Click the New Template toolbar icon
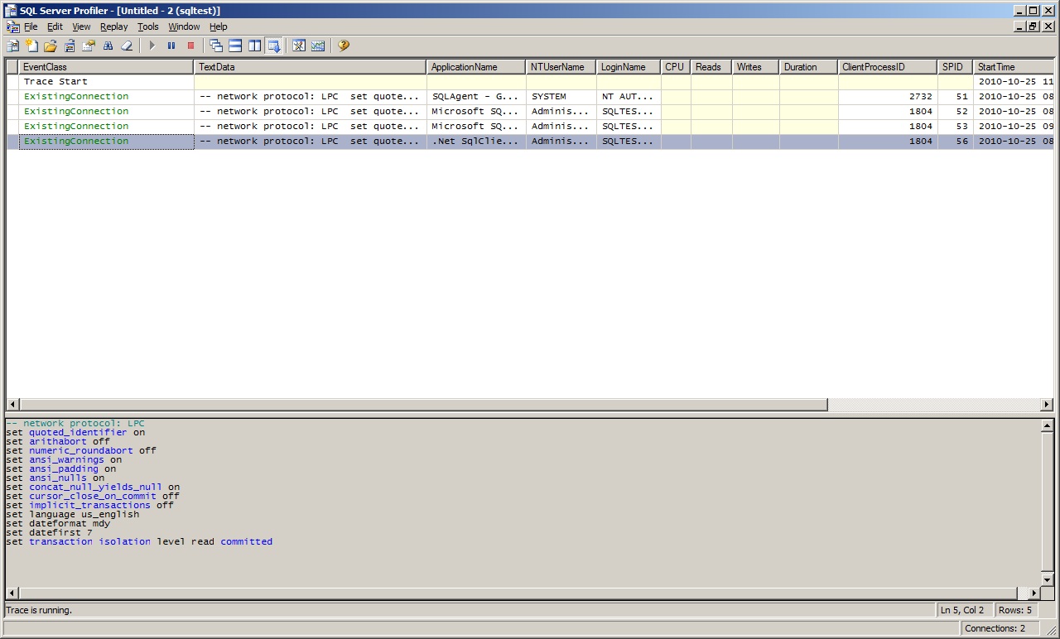This screenshot has height=639, width=1060. (x=31, y=46)
